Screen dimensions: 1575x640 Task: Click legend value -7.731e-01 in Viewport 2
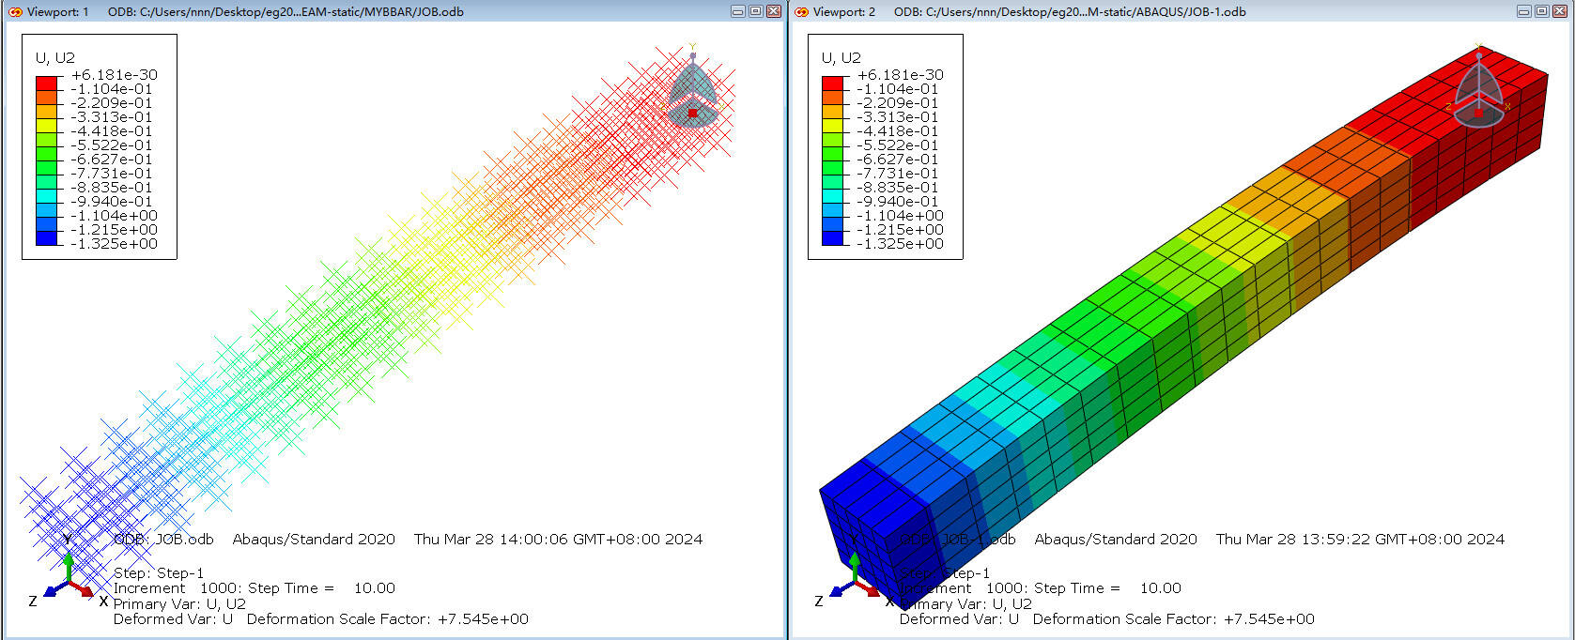pos(898,174)
